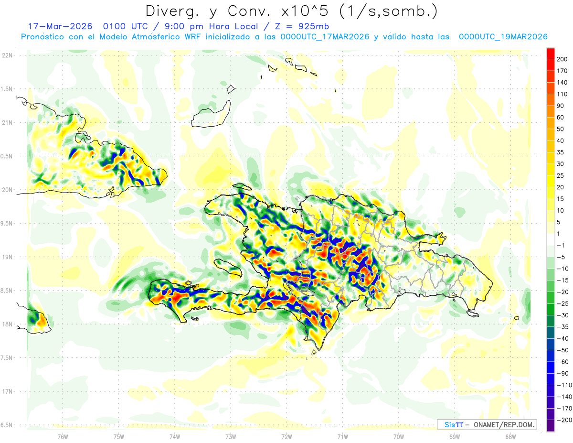Click the pale green swatch between -5 and -10
This screenshot has height=443, width=573.
551,263
